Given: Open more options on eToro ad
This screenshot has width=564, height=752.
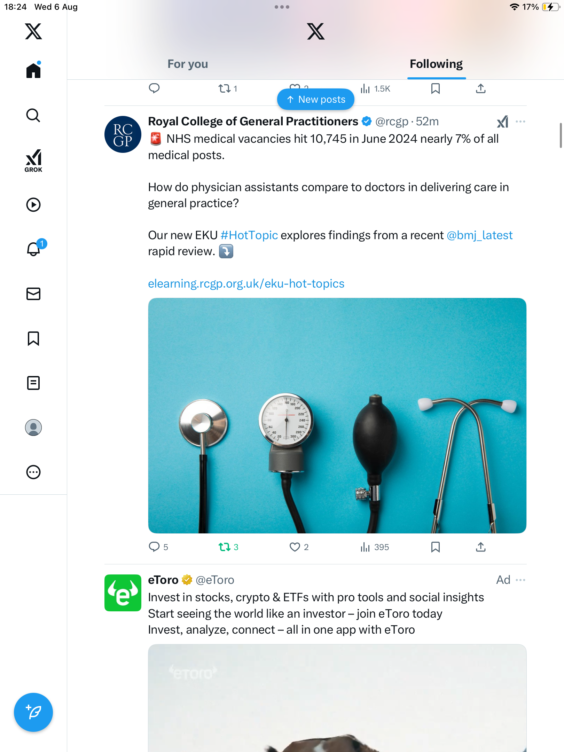Looking at the screenshot, I should pos(520,580).
